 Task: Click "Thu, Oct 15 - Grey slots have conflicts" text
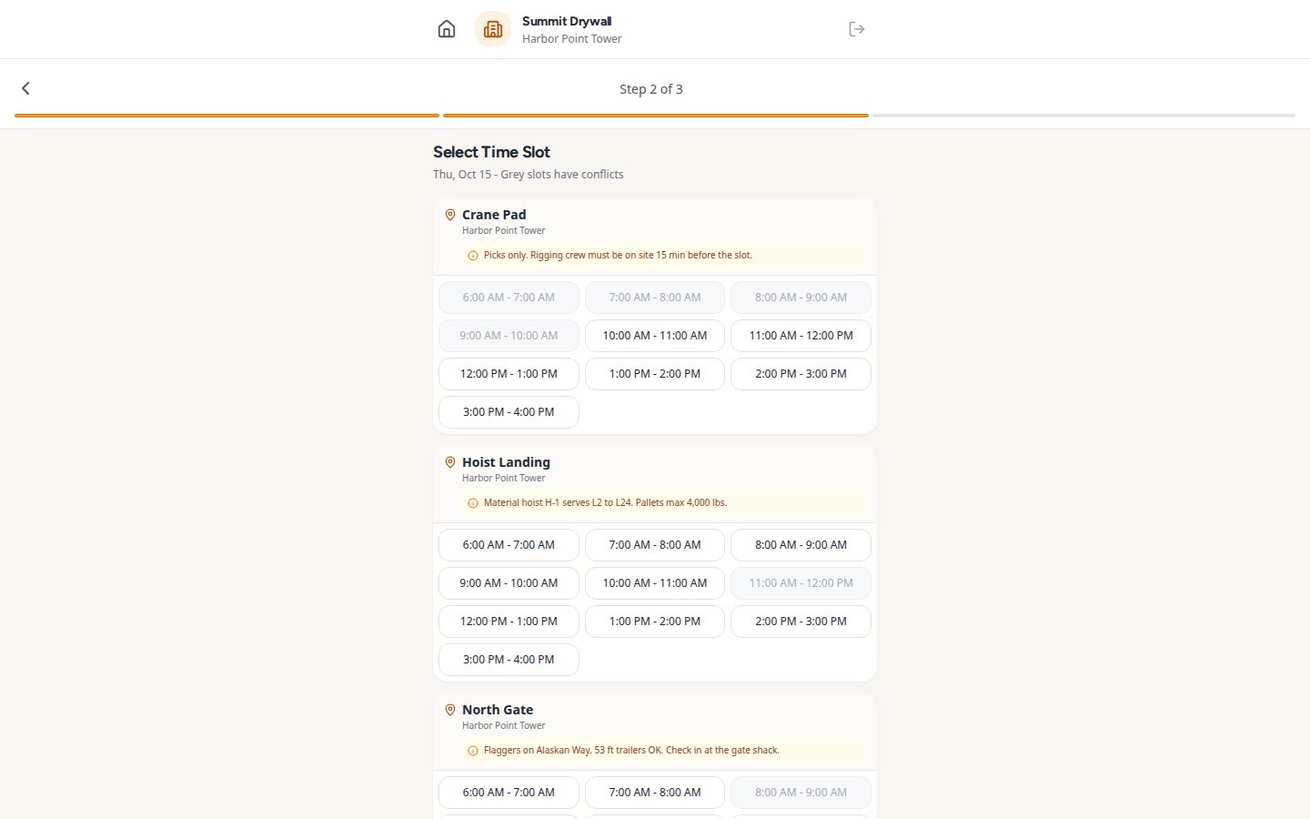pyautogui.click(x=529, y=175)
